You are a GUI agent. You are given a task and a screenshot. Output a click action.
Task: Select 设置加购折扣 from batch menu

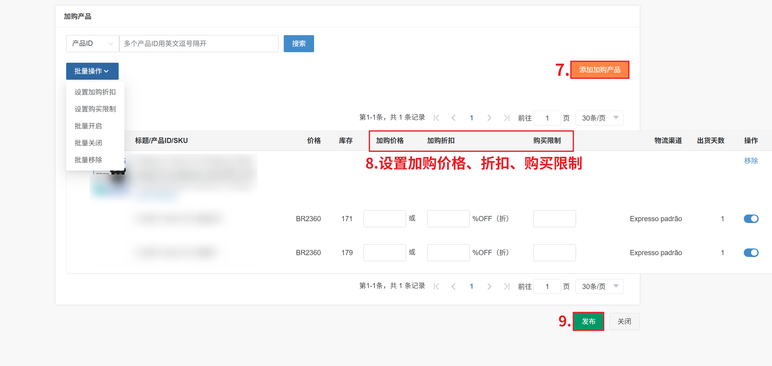pyautogui.click(x=95, y=92)
